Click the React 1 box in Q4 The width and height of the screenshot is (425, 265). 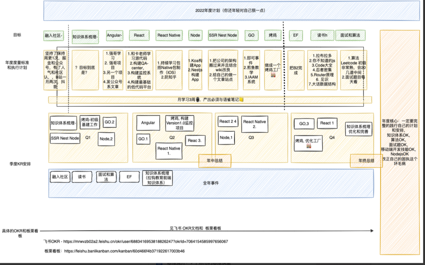tap(327, 123)
